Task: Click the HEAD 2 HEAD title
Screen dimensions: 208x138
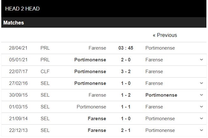Action: coord(23,9)
